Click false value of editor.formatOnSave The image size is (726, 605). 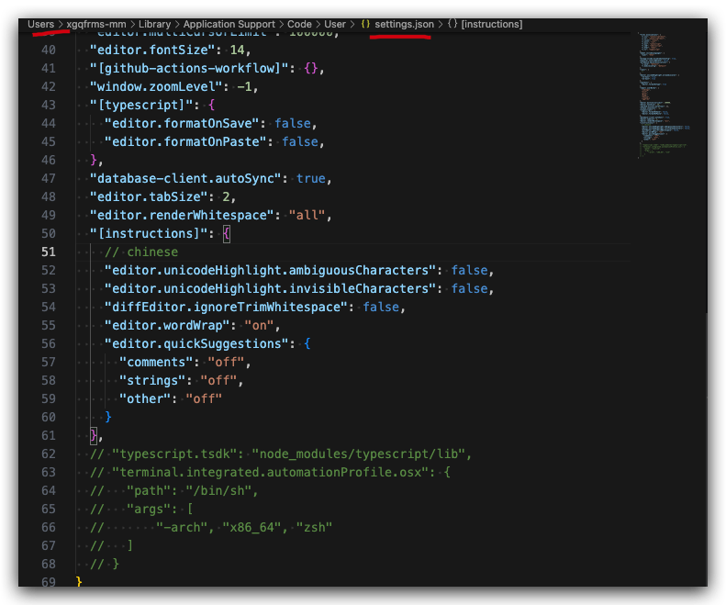point(293,124)
